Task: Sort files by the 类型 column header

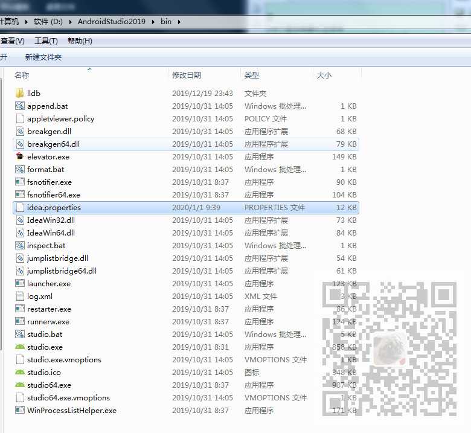Action: [252, 75]
